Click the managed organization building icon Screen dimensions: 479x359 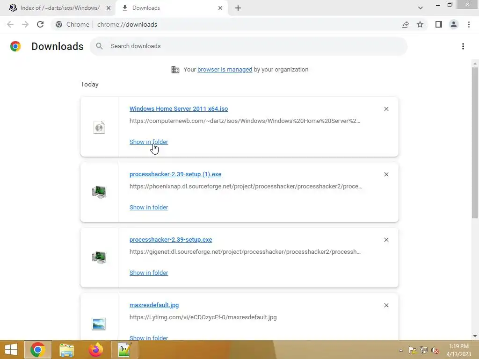click(175, 70)
